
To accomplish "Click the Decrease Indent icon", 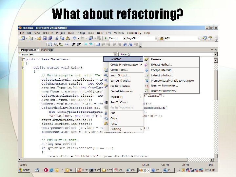I will coord(73,44).
